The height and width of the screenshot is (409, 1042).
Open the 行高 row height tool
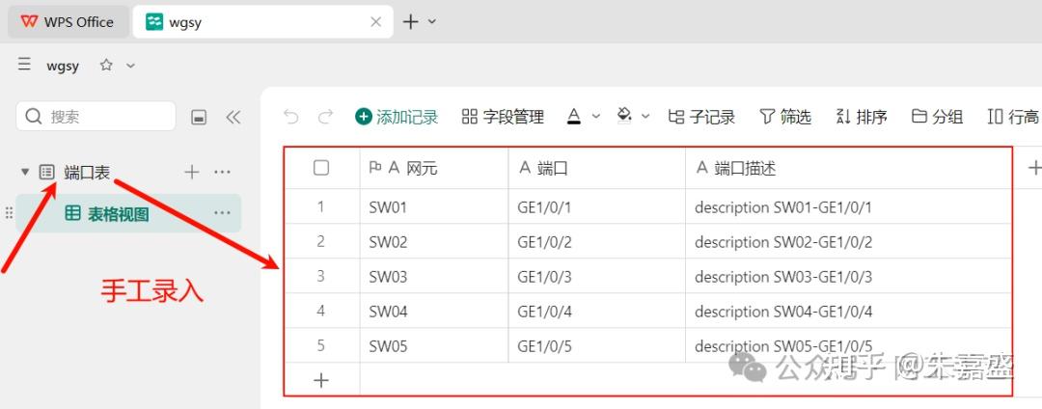[x=1013, y=118]
